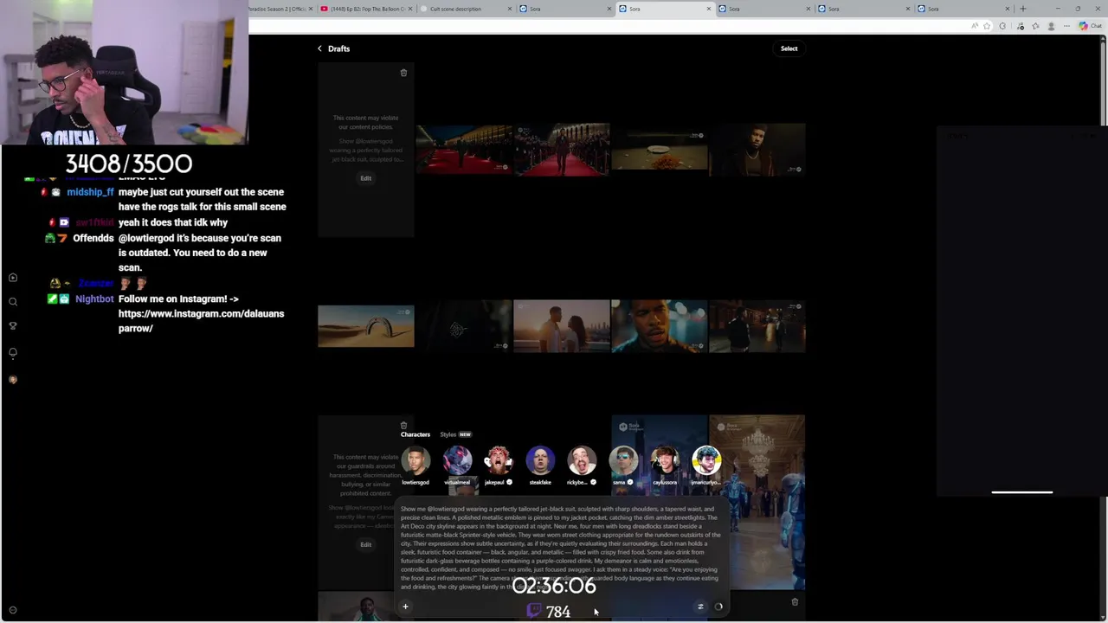Click the favorites star icon in address bar

[987, 26]
